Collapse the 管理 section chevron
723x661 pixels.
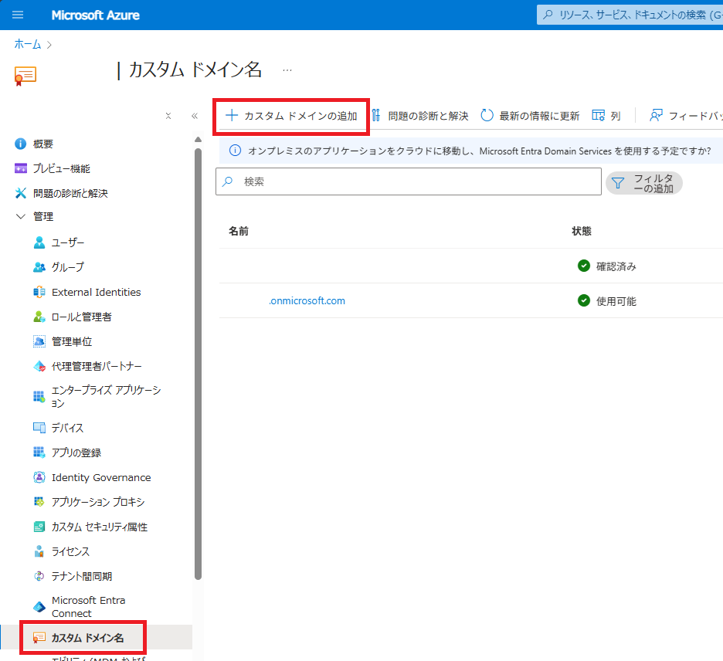pos(21,217)
